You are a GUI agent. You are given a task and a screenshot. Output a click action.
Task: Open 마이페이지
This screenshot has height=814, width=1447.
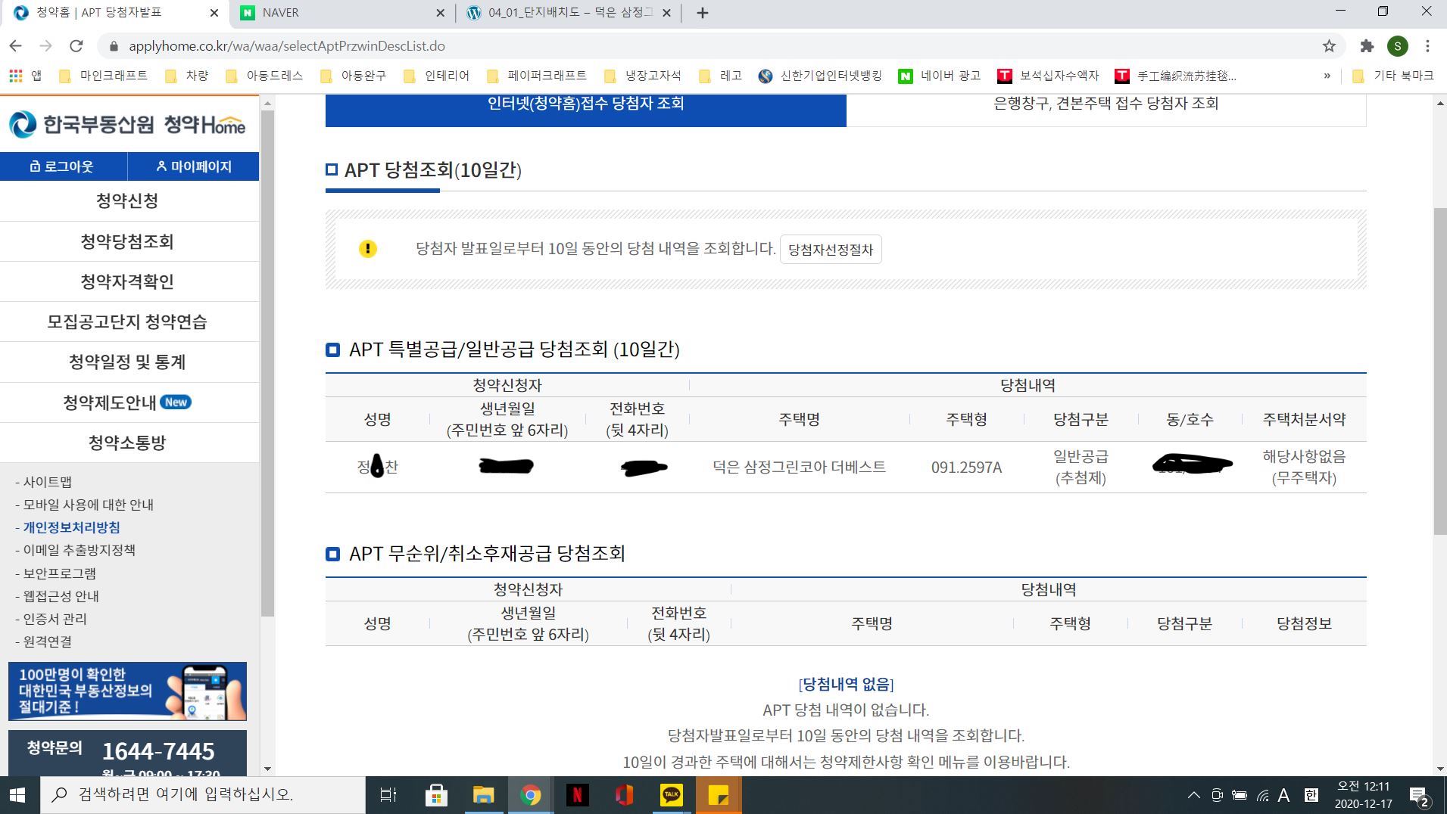click(x=193, y=166)
